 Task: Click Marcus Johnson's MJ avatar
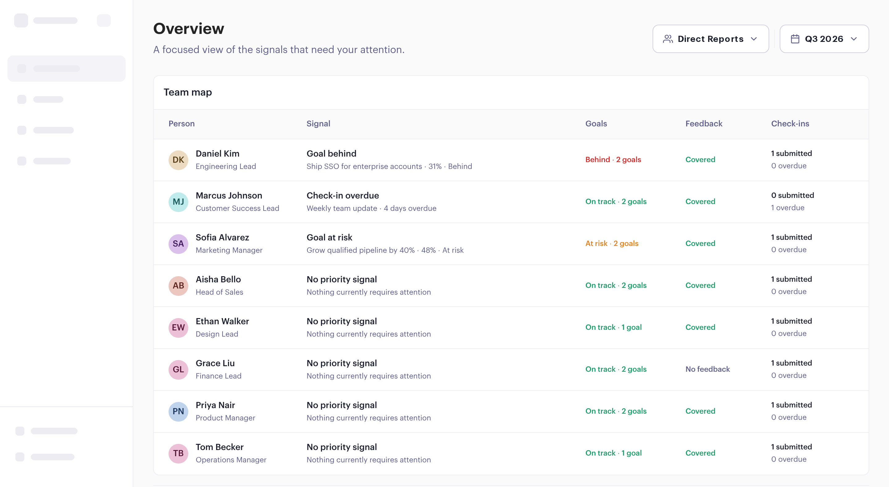click(178, 202)
